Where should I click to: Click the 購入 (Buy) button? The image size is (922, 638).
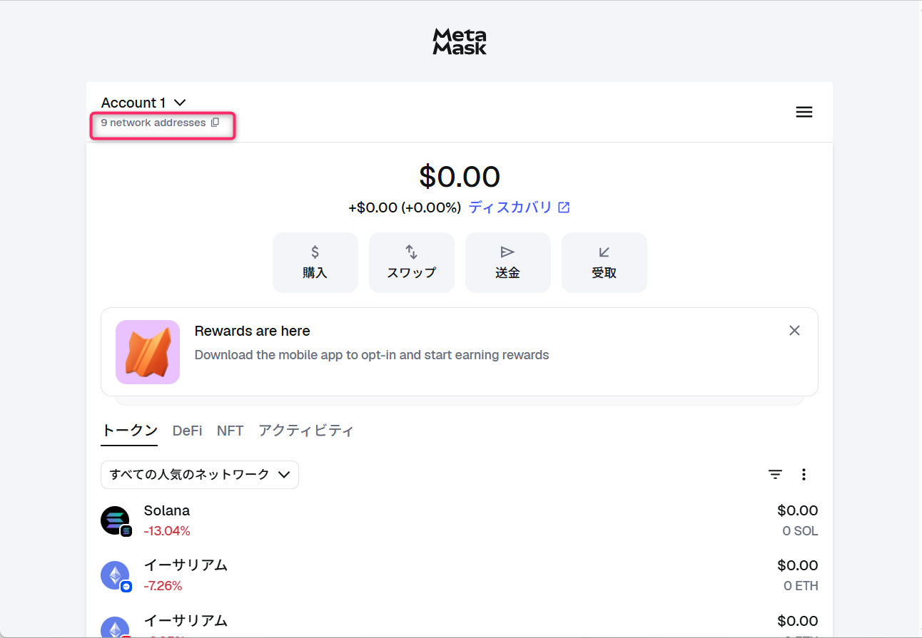(315, 262)
